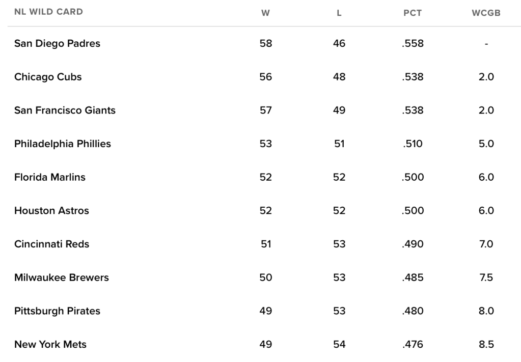
Task: Click the New York Mets link
Action: point(50,345)
